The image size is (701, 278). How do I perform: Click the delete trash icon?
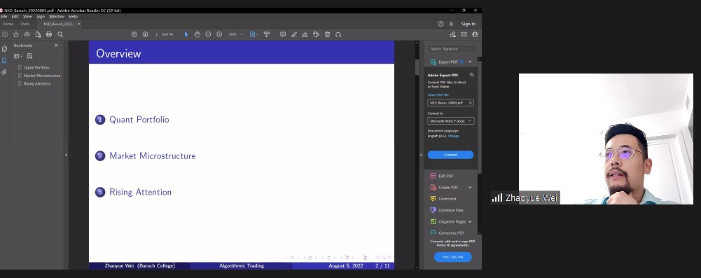[x=327, y=34]
